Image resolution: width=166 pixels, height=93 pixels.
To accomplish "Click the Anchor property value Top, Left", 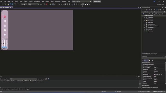I will [x=156, y=71].
